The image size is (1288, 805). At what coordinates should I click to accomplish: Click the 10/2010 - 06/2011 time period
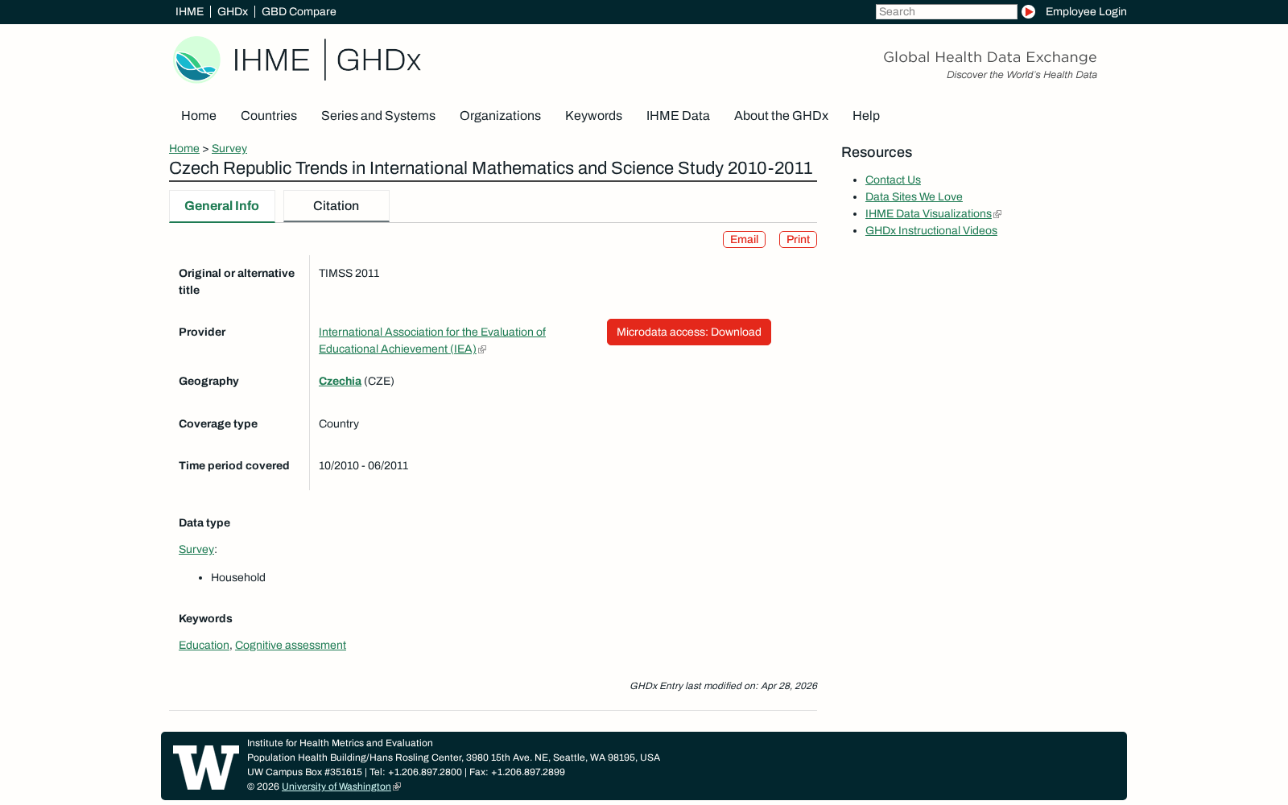(364, 465)
